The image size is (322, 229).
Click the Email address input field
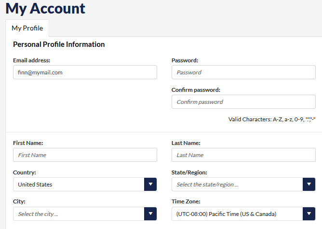pyautogui.click(x=85, y=72)
